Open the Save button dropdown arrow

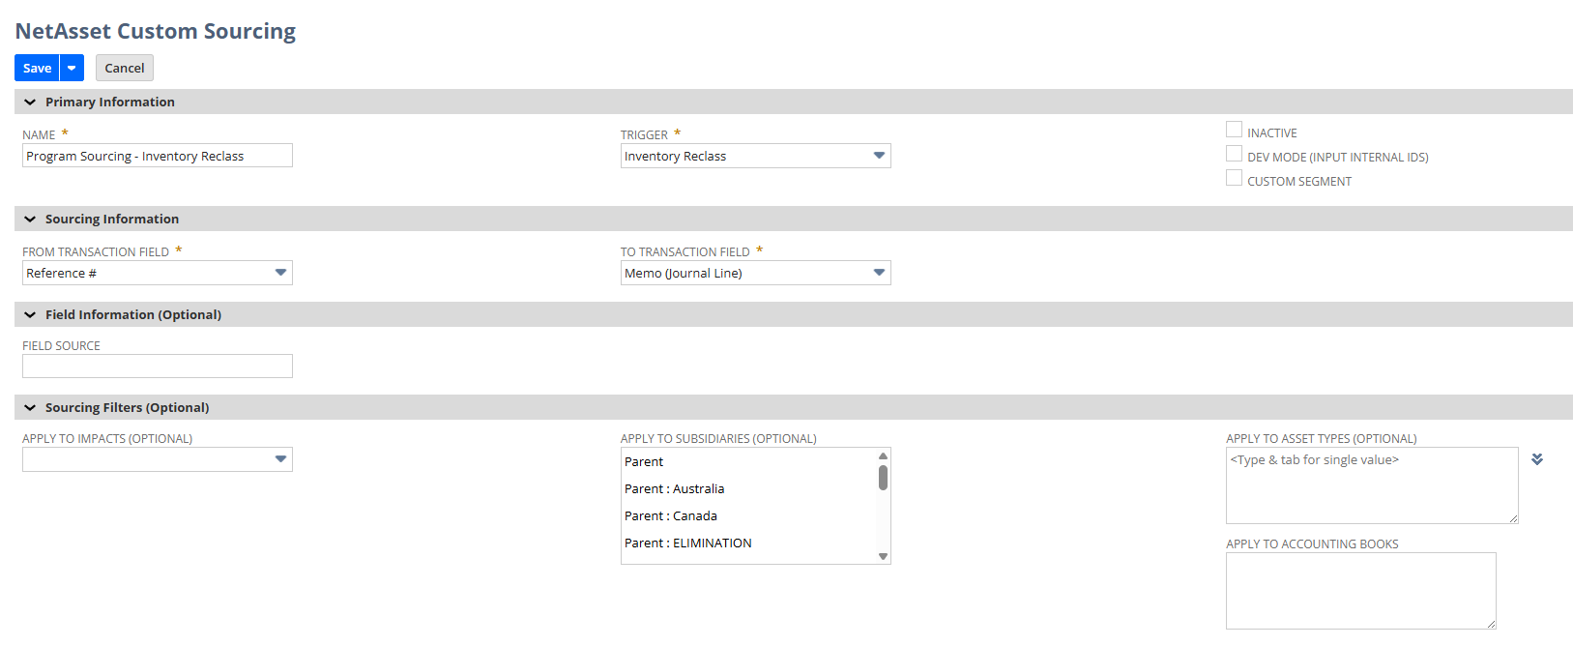coord(72,68)
